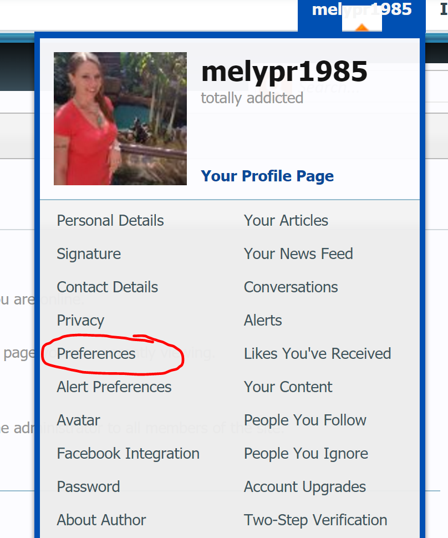Image resolution: width=448 pixels, height=538 pixels.
Task: Open Privacy settings
Action: tap(80, 321)
